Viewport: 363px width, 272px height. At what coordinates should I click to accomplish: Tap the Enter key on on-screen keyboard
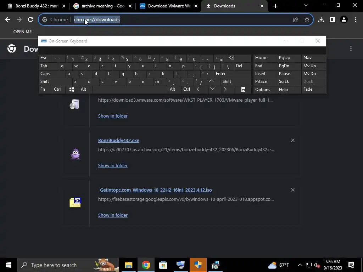[x=233, y=74]
